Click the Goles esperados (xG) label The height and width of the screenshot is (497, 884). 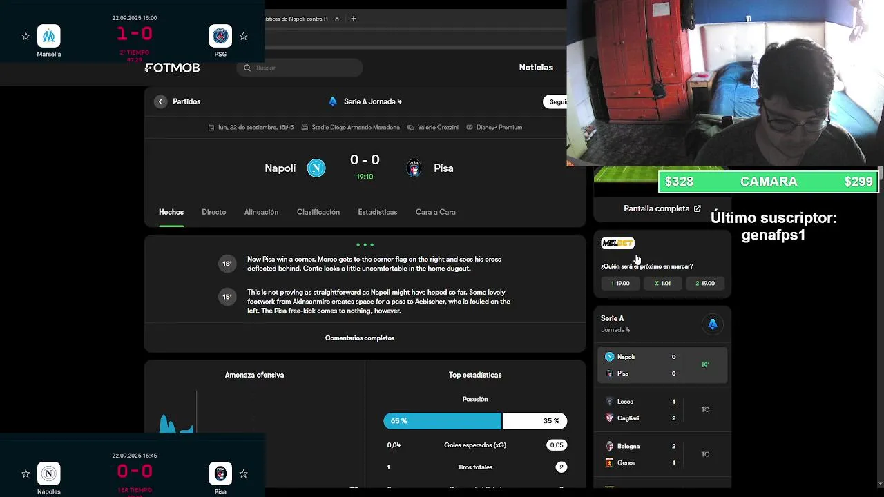pyautogui.click(x=475, y=445)
